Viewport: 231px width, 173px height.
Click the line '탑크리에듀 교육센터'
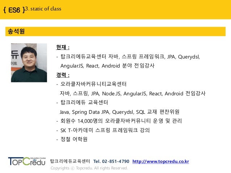[84, 102]
